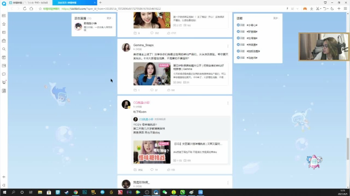Image resolution: width=350 pixels, height=196 pixels.
Task: Select the scissors screenshot tool icon
Action: click(x=317, y=8)
